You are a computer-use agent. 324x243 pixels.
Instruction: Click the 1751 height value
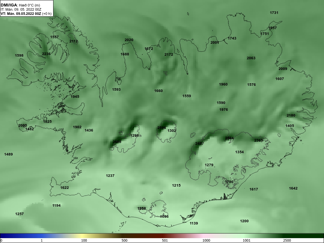tap(265, 34)
